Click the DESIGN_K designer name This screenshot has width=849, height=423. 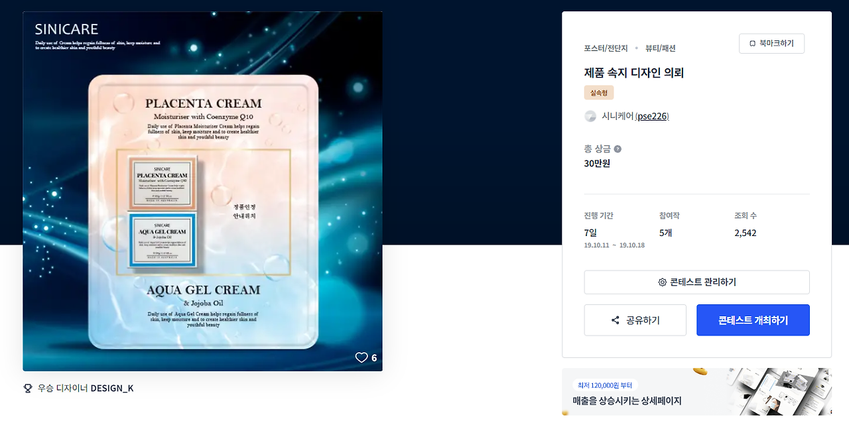[112, 388]
